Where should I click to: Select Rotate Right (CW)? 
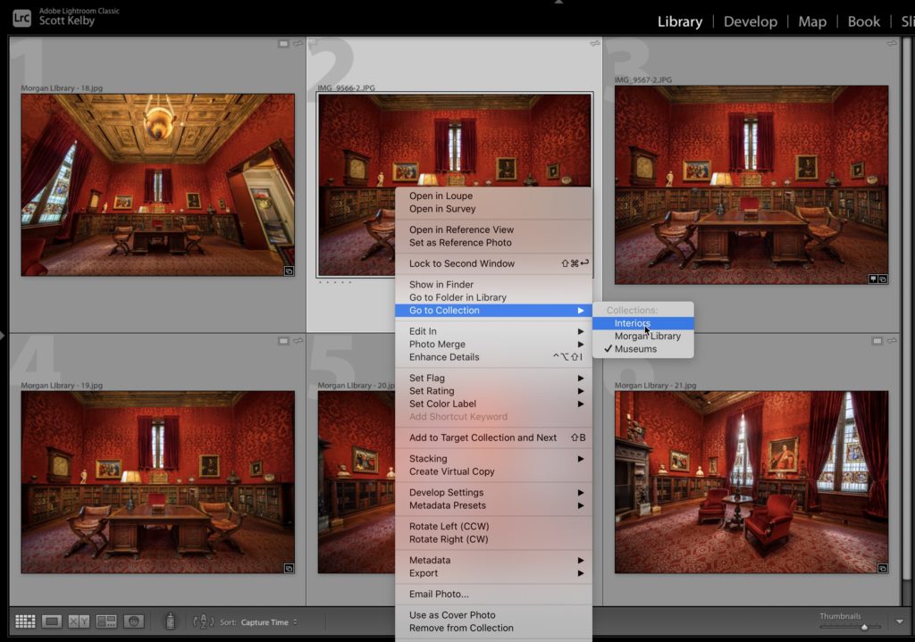[x=493, y=538]
